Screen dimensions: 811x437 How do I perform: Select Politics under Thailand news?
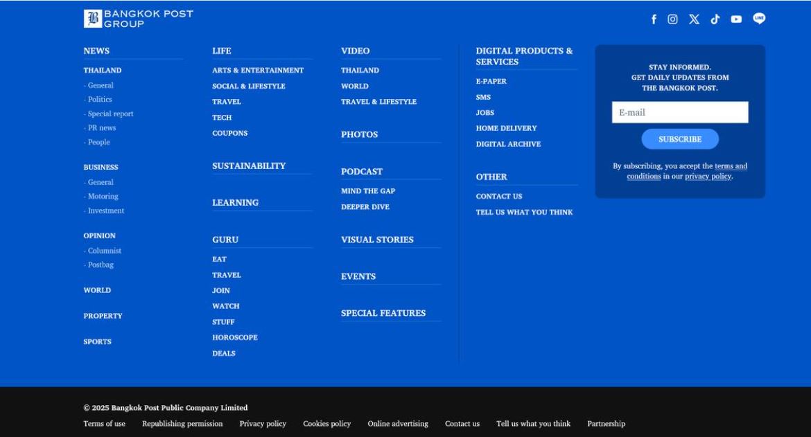(100, 100)
